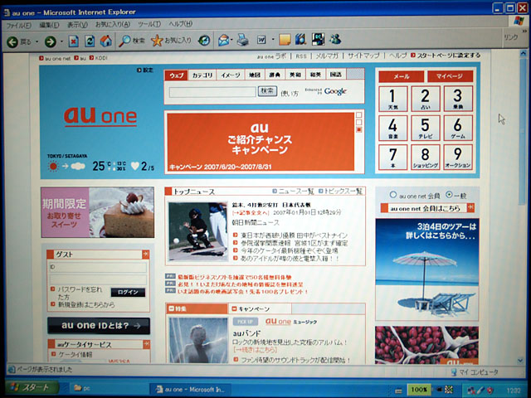
Task: Click the vertical scrollbar down arrow
Action: pyautogui.click(x=520, y=361)
